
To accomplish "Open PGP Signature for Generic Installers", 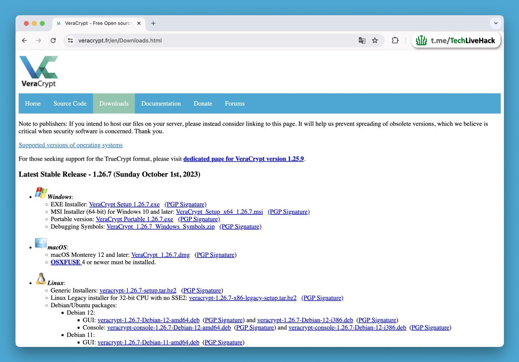I will pos(202,291).
